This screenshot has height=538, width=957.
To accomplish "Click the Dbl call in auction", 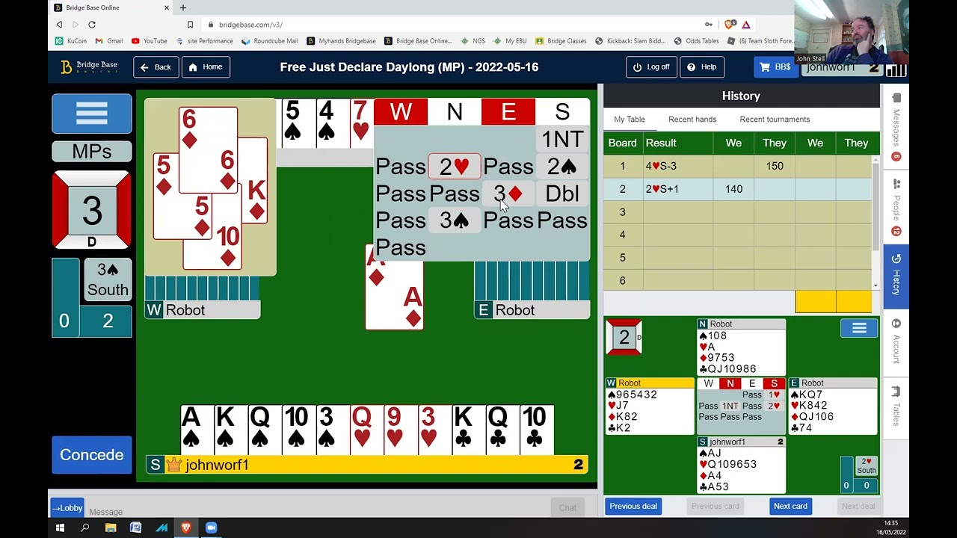I will pos(562,194).
